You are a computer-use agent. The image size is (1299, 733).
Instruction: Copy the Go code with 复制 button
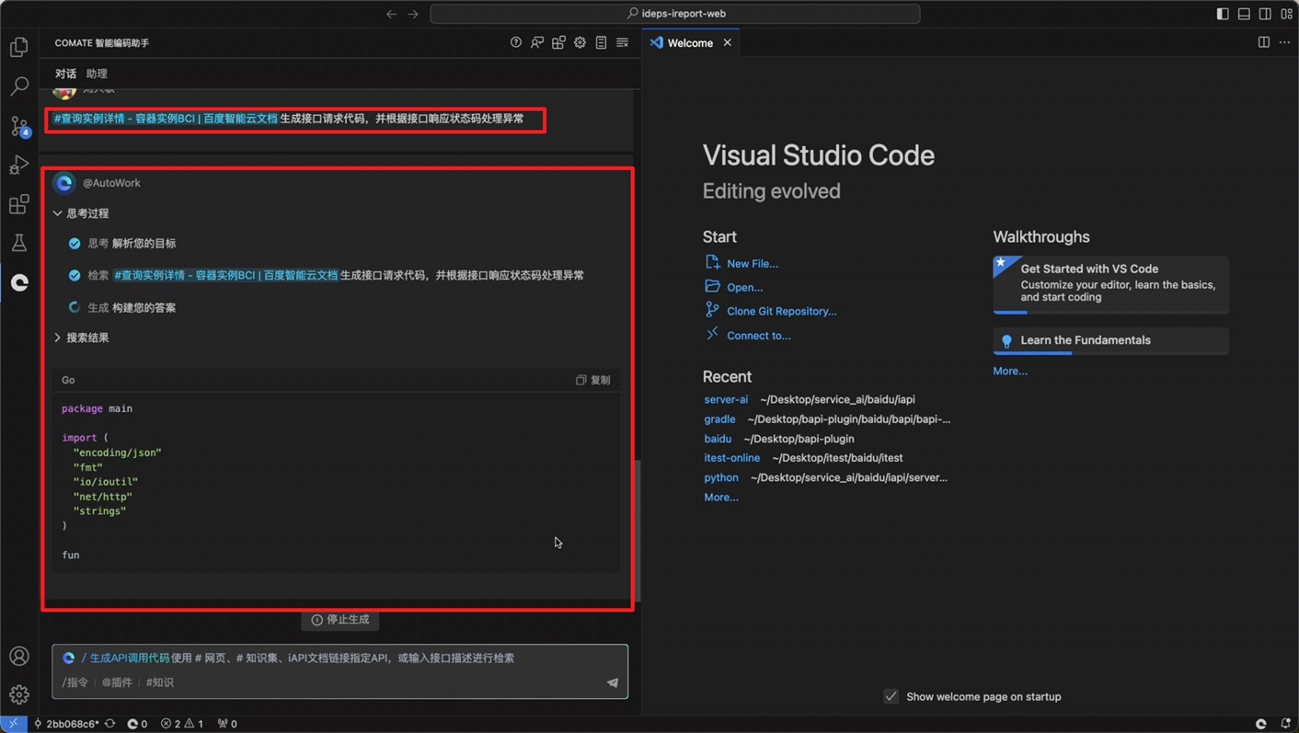click(x=593, y=380)
